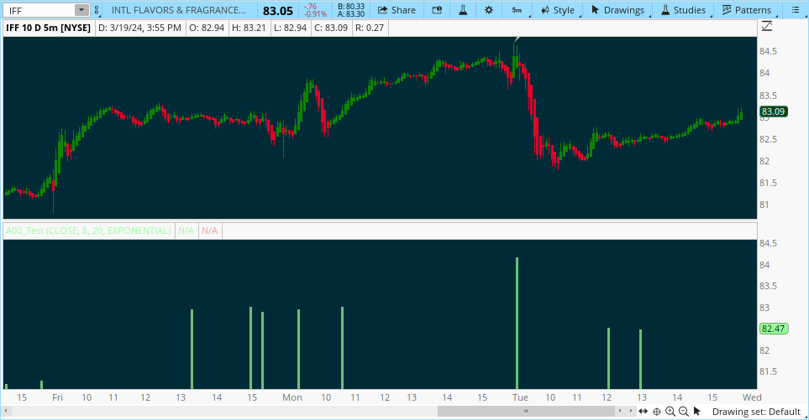Screen dimensions: 809x420
Task: Click the expand horizontal arrows icon
Action: (x=643, y=412)
